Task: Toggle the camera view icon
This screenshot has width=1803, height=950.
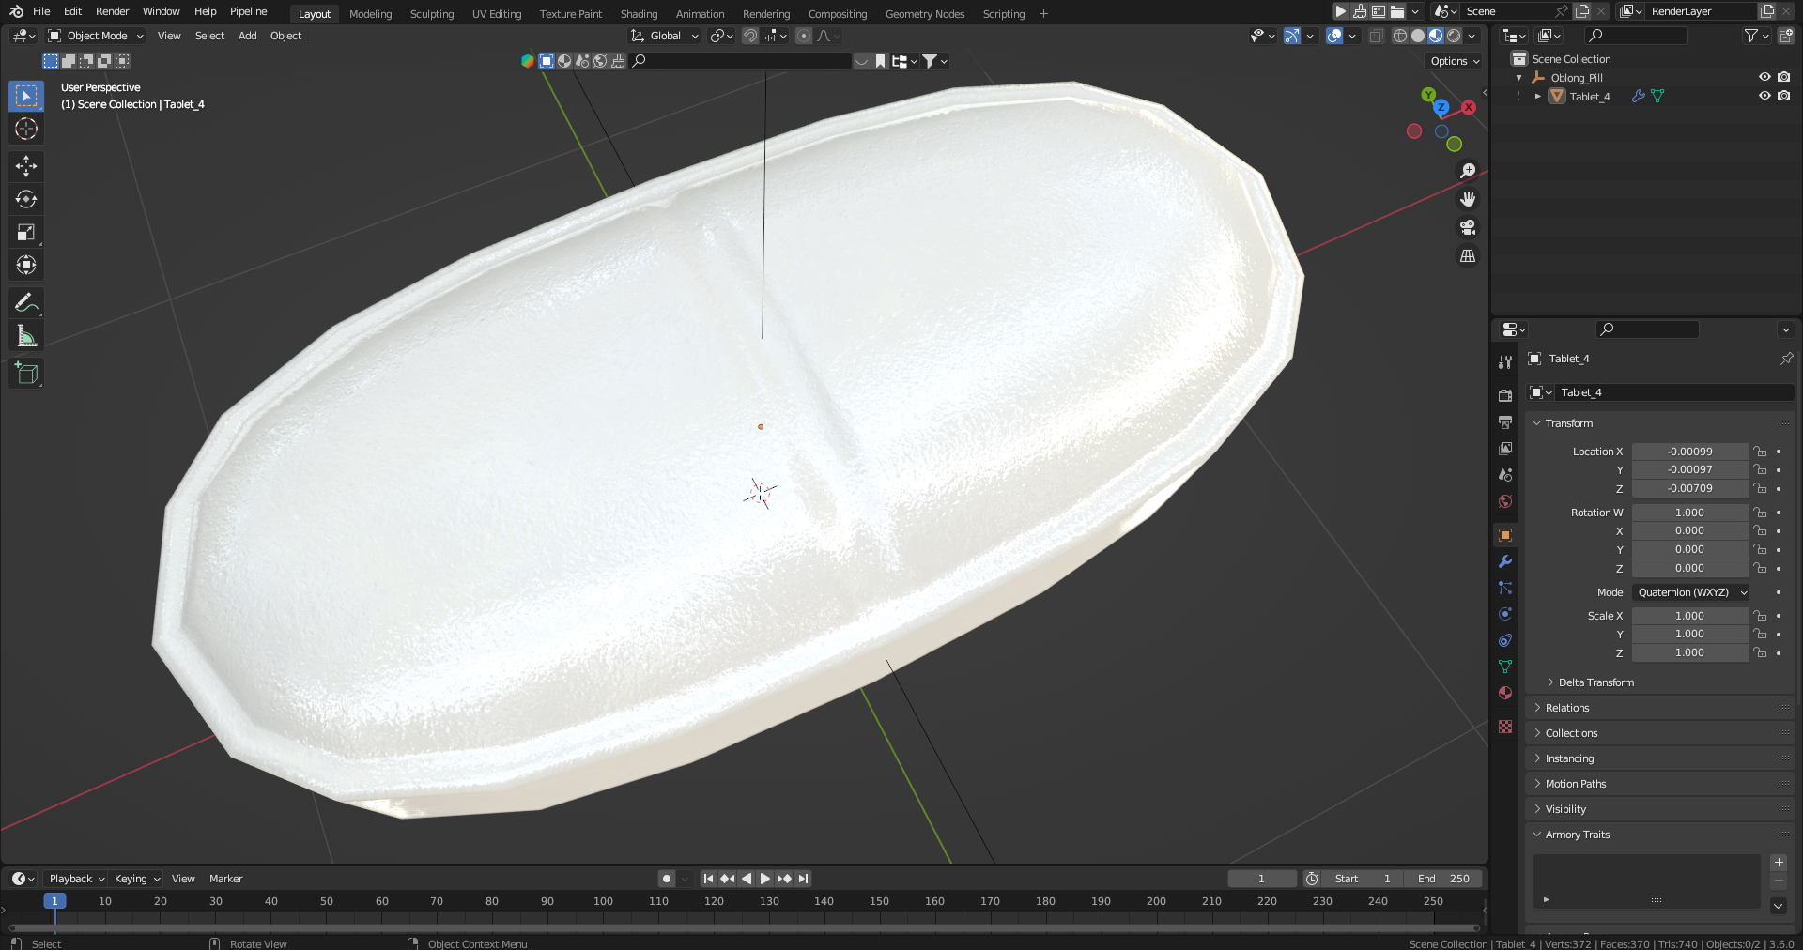Action: coord(1468,227)
